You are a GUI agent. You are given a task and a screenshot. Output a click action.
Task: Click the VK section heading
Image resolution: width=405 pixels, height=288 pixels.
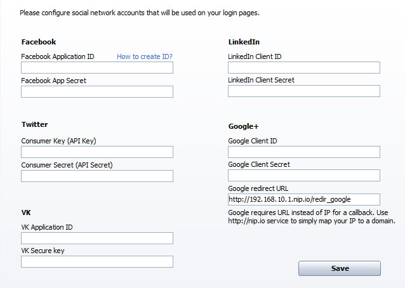click(26, 213)
